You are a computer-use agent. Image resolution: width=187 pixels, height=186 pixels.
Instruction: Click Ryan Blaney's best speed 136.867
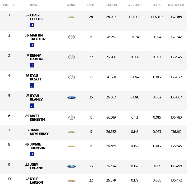[176, 97]
